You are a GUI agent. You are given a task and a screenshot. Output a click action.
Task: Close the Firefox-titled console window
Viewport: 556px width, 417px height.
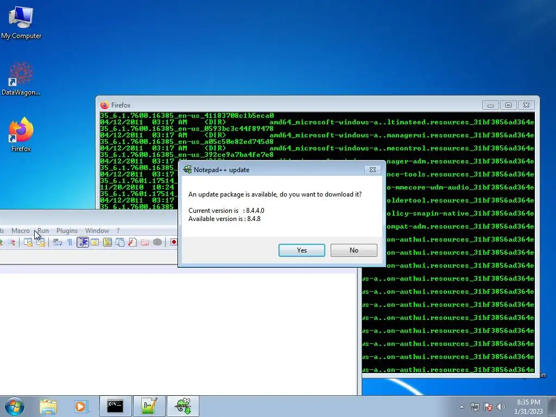tap(526, 105)
